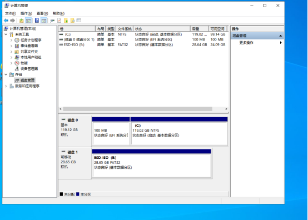Sort by 类型 column header
The height and width of the screenshot is (220, 308).
tap(111, 29)
